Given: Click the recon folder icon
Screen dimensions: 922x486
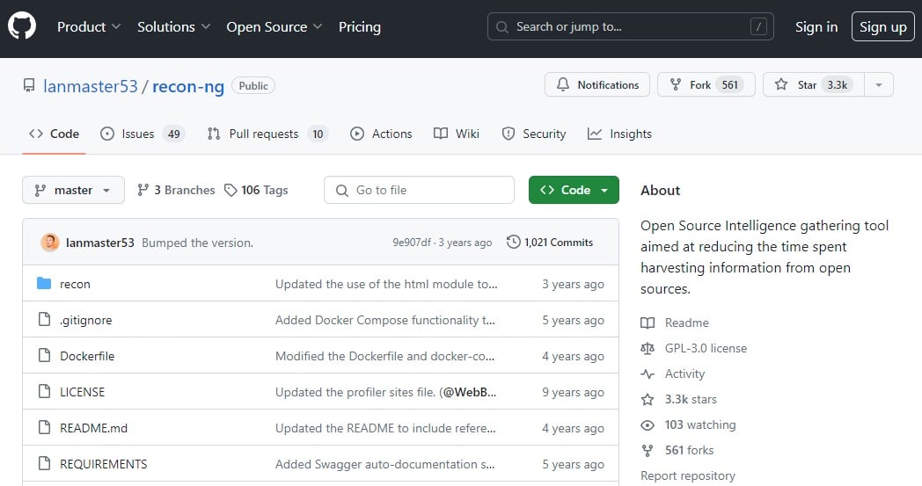Looking at the screenshot, I should point(44,283).
